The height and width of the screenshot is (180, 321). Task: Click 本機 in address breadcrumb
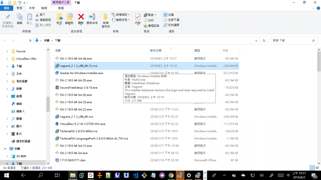[46, 41]
